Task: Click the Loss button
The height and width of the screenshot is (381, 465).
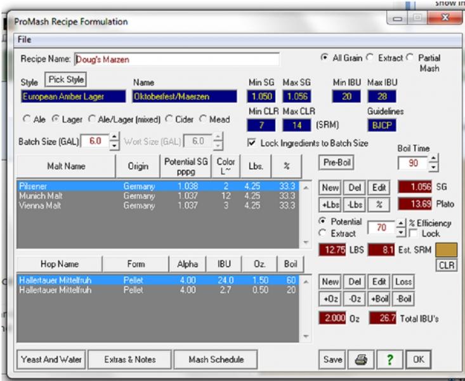Action: (x=403, y=281)
